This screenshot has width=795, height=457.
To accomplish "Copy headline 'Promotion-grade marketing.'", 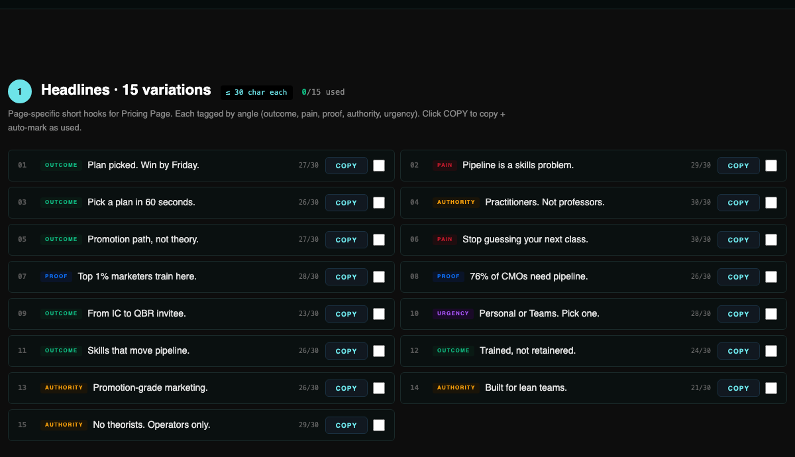I will 346,388.
